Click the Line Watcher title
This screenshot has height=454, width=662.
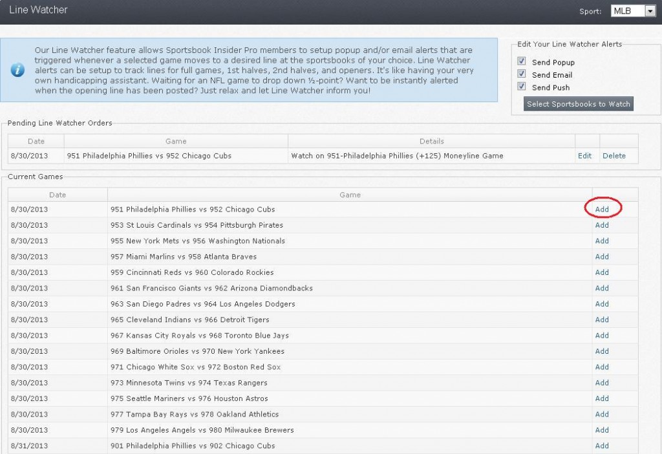coord(38,10)
